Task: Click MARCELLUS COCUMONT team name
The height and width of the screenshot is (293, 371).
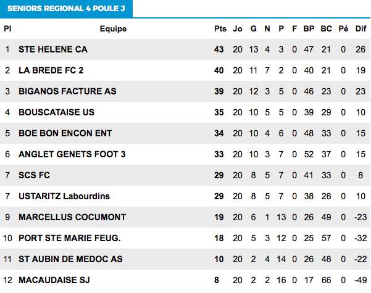Action: coord(72,217)
